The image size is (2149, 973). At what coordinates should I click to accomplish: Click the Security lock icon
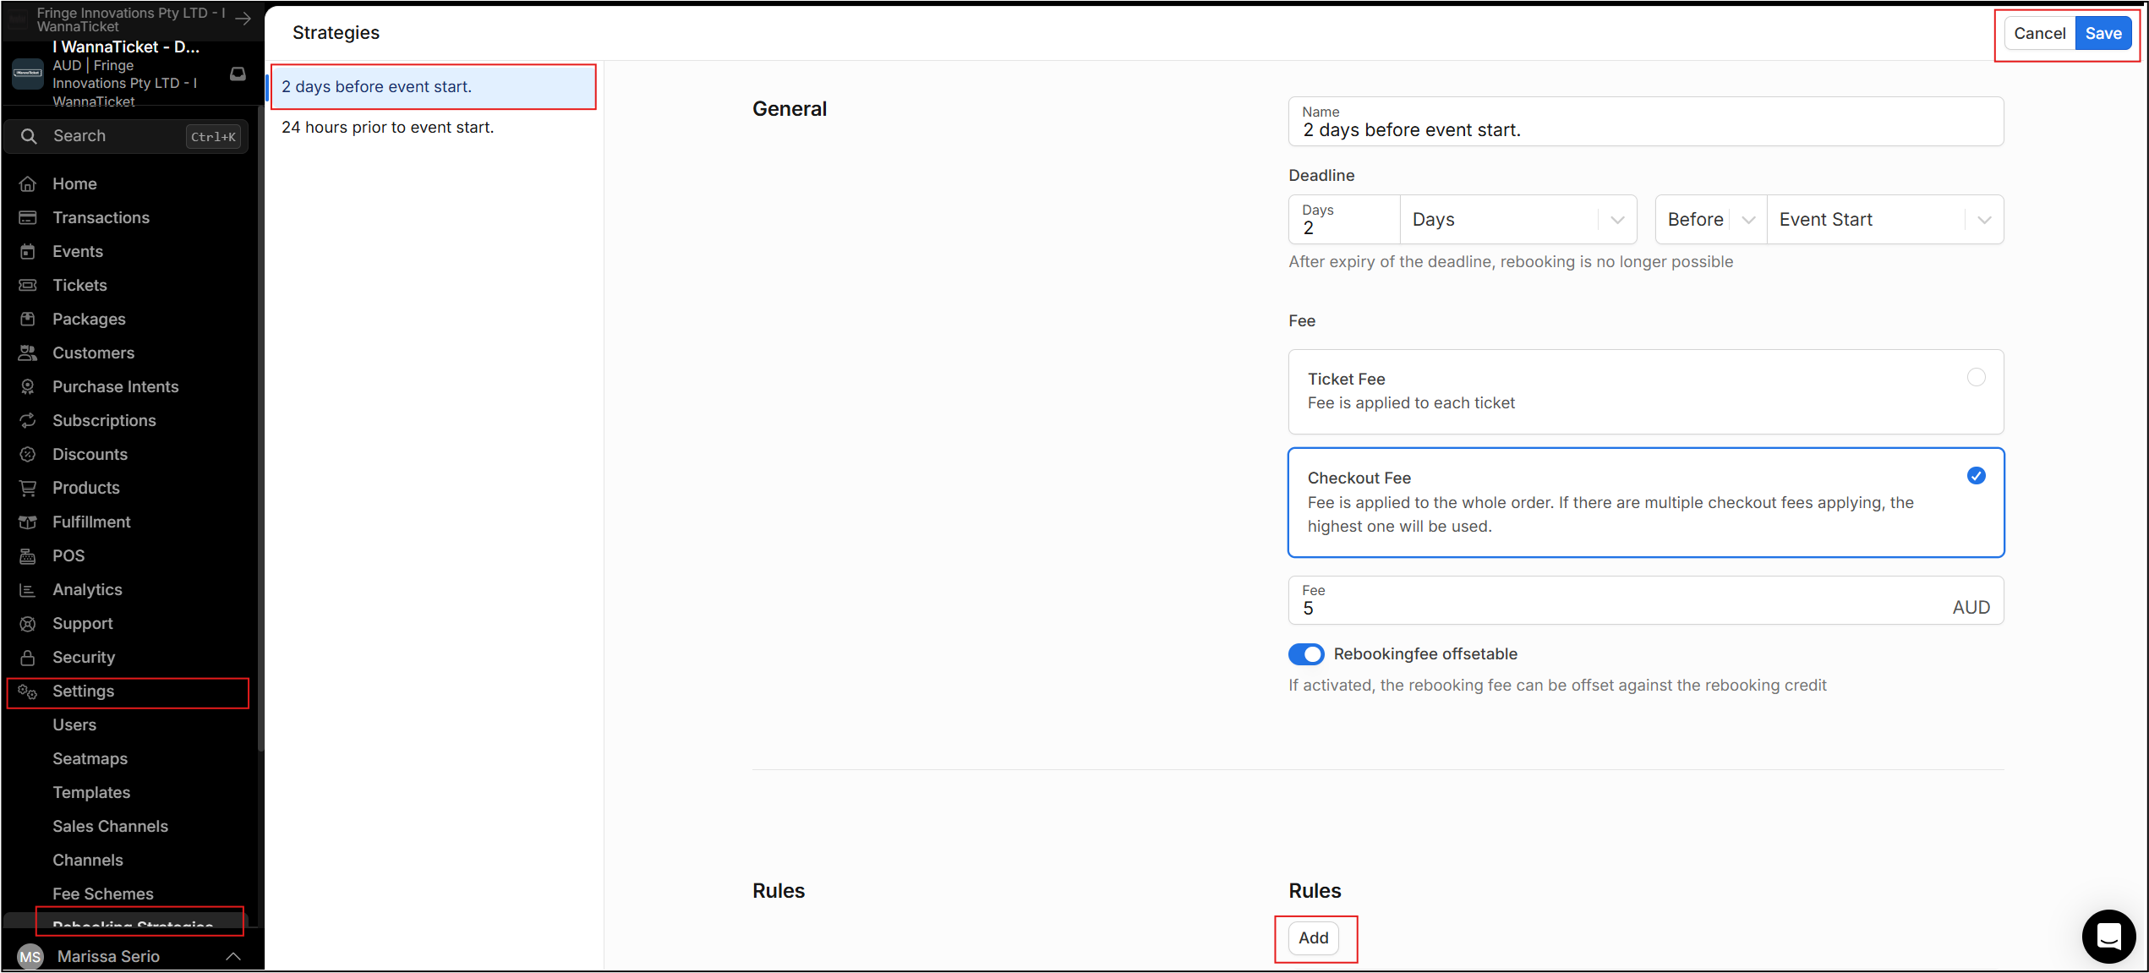point(28,658)
